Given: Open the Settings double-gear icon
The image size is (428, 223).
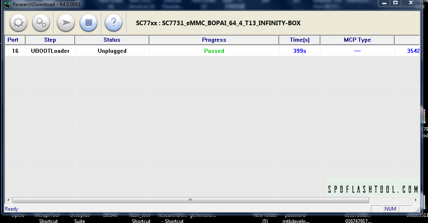Looking at the screenshot, I should 41,23.
